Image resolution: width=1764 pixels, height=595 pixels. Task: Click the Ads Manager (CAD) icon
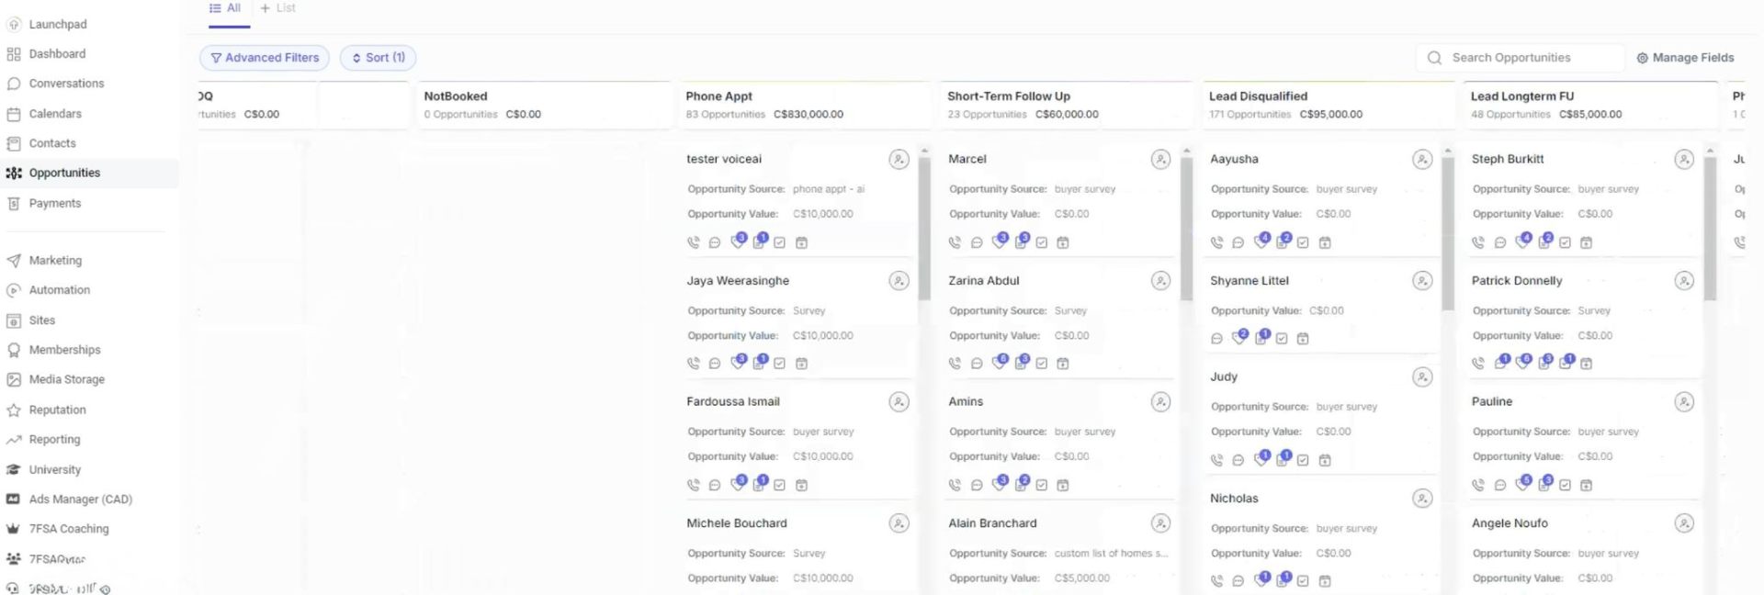[x=14, y=499]
